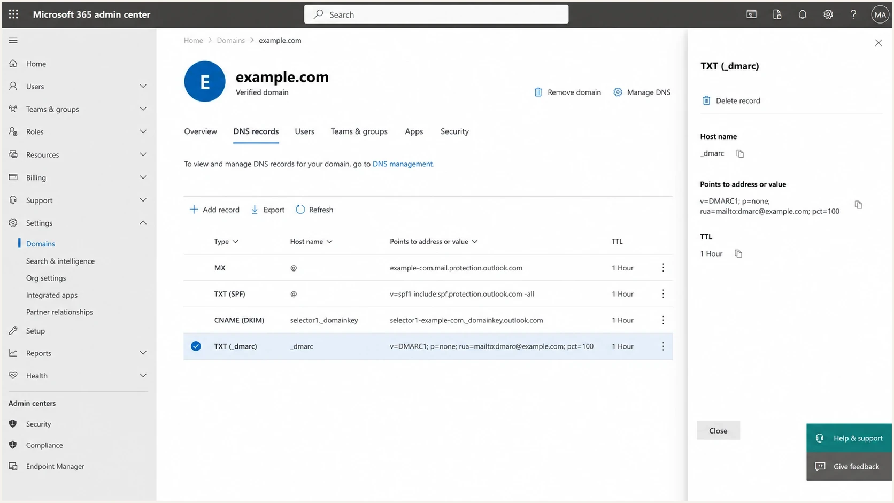This screenshot has width=894, height=503.
Task: Expand the Health sidebar section
Action: pos(143,376)
